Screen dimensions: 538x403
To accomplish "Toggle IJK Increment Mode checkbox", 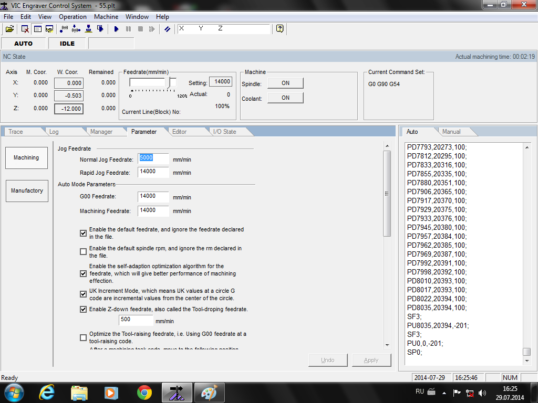I will (83, 294).
